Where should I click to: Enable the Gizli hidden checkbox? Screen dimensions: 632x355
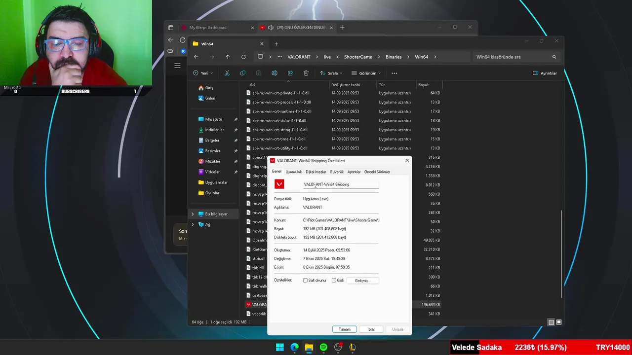point(334,281)
